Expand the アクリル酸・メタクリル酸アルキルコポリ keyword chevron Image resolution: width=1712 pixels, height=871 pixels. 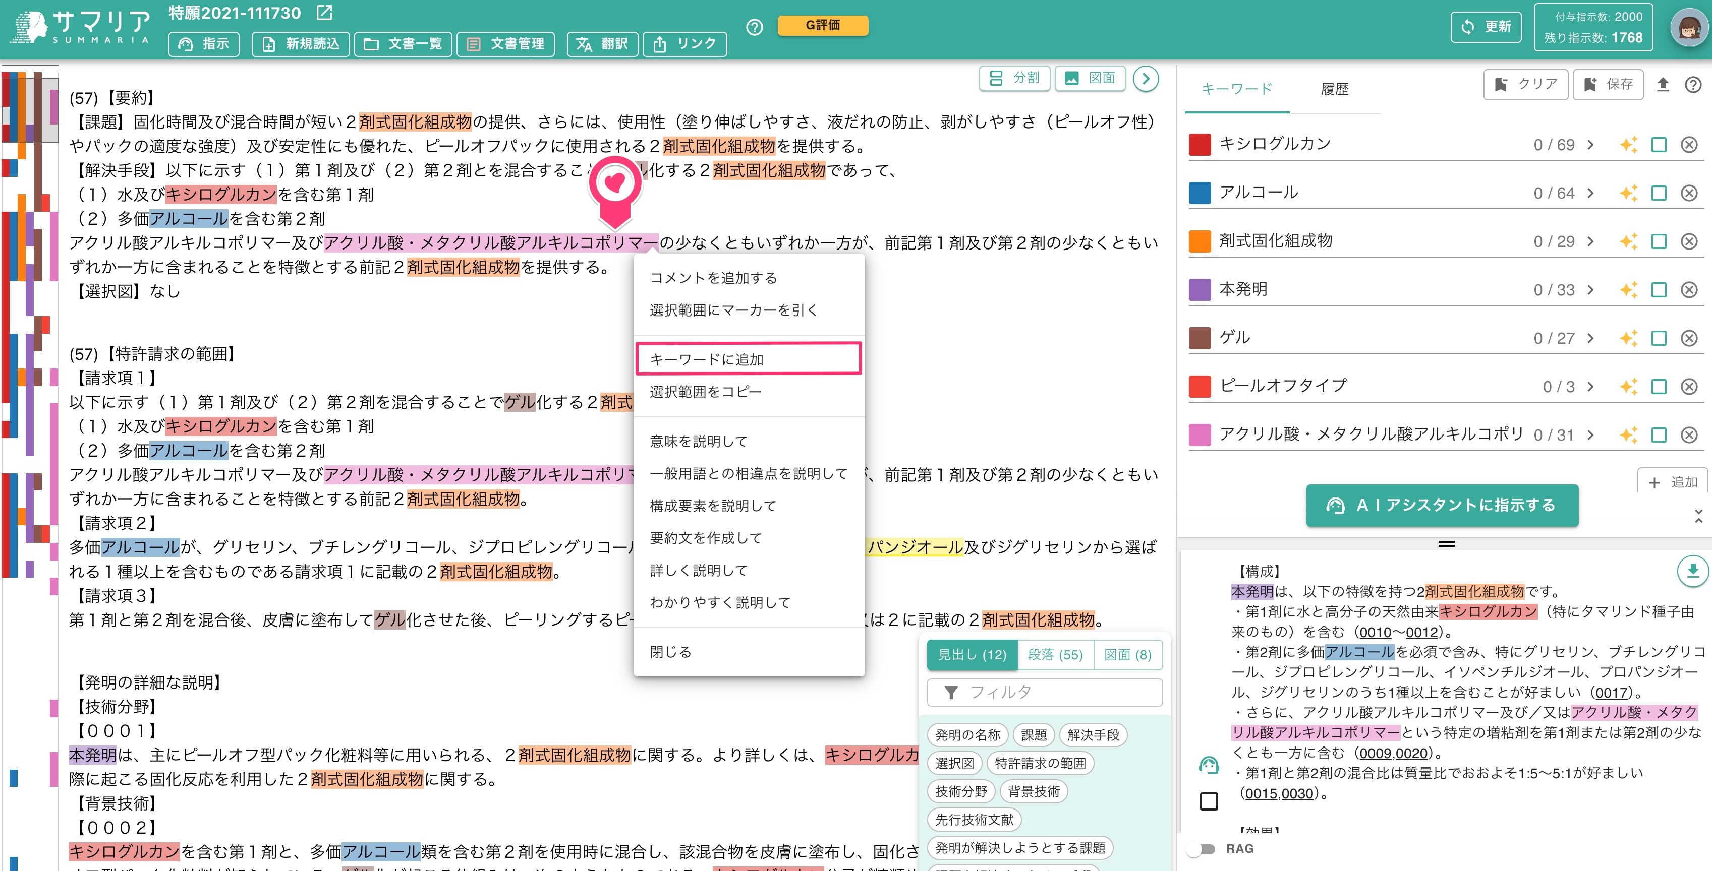[x=1590, y=435]
